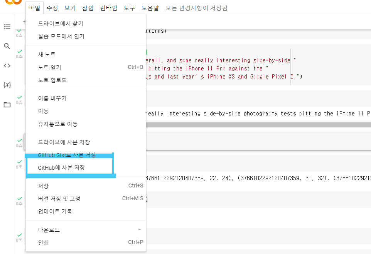Click the 0초 execution time indicator
This screenshot has width=371, height=254.
click(x=19, y=35)
